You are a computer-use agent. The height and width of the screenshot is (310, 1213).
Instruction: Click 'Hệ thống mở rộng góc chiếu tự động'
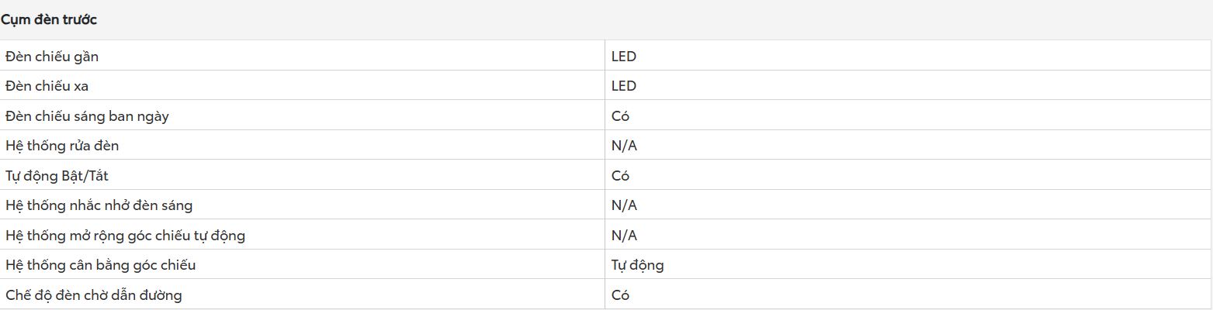(x=126, y=235)
